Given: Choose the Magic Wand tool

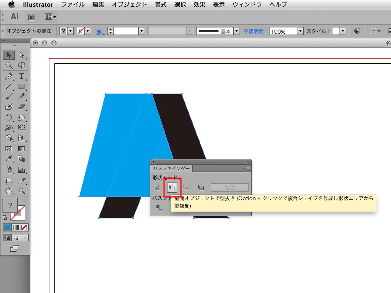Looking at the screenshot, I should pyautogui.click(x=9, y=65).
